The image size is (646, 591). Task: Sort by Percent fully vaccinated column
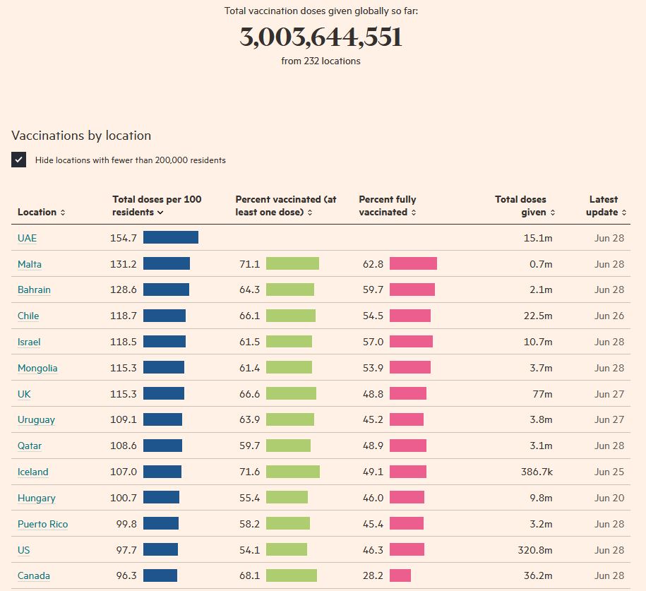pos(414,213)
